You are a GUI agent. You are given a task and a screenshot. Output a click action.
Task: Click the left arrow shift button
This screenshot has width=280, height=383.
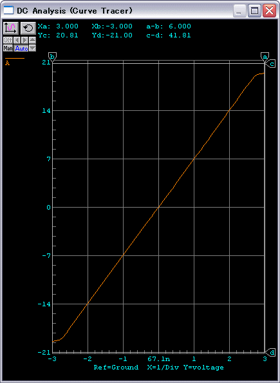click(17, 40)
